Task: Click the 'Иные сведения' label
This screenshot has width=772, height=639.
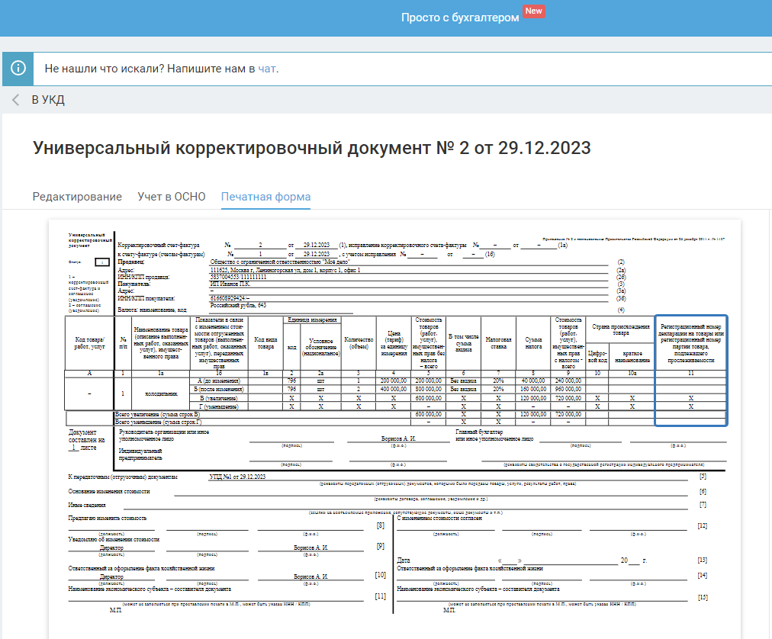Action: point(87,505)
